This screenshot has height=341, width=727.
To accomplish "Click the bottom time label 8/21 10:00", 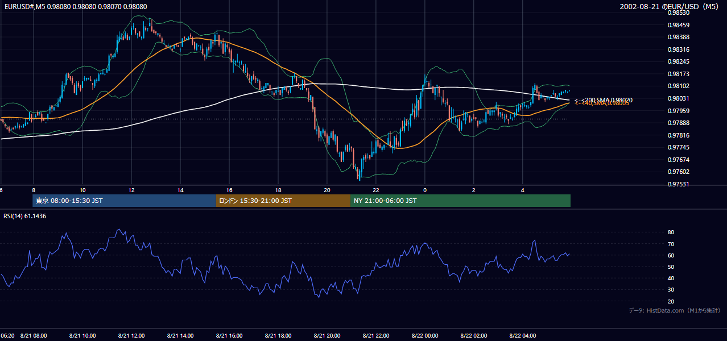I will 82,336.
